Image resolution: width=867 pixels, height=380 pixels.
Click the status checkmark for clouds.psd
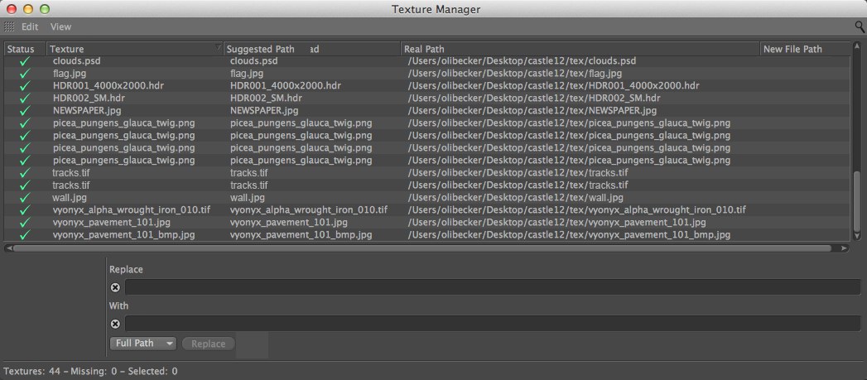[x=25, y=61]
